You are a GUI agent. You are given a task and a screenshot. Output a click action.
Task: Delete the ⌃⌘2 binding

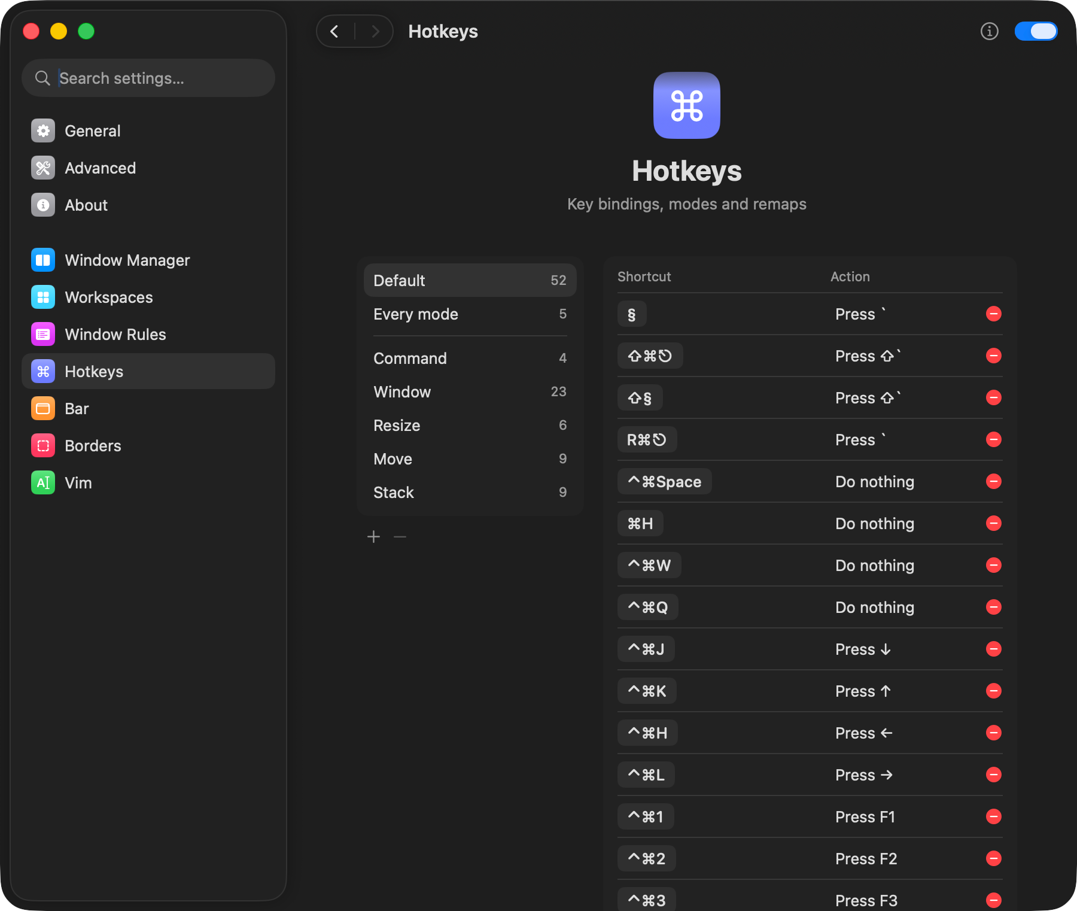(x=994, y=858)
